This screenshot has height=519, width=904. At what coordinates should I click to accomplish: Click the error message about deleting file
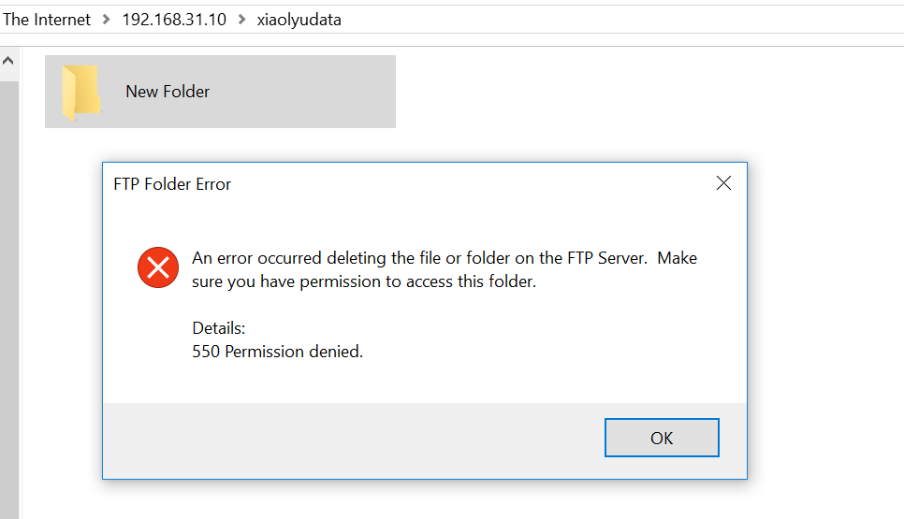tap(444, 269)
